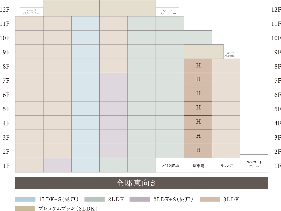Select the 3LDK unit beside H on 5F
The image size is (281, 211).
pyautogui.click(x=226, y=108)
